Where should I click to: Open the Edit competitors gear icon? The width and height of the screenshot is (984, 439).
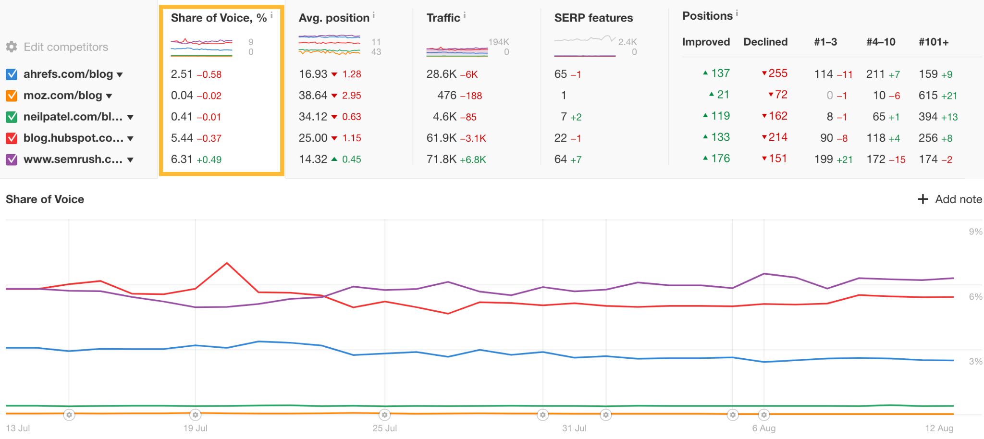(x=12, y=47)
